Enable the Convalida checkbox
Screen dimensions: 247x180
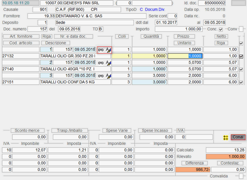point(241,176)
